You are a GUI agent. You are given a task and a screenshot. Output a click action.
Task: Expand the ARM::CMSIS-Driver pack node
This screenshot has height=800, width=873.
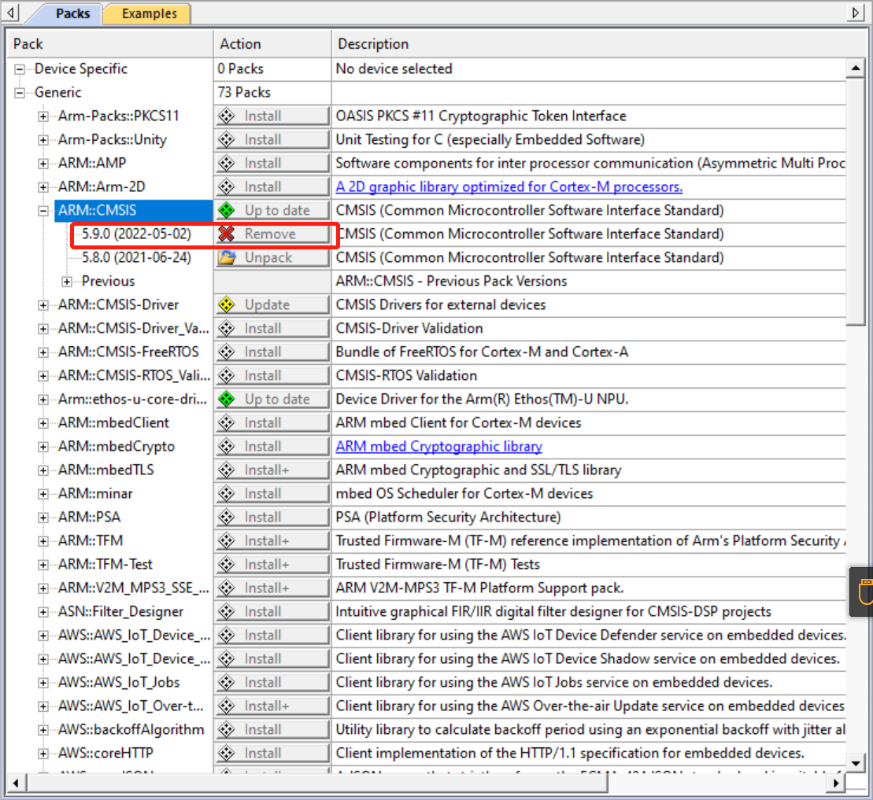[x=43, y=305]
